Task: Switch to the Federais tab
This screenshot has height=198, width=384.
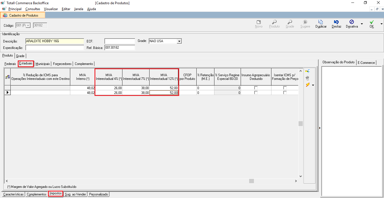Action: [10, 64]
